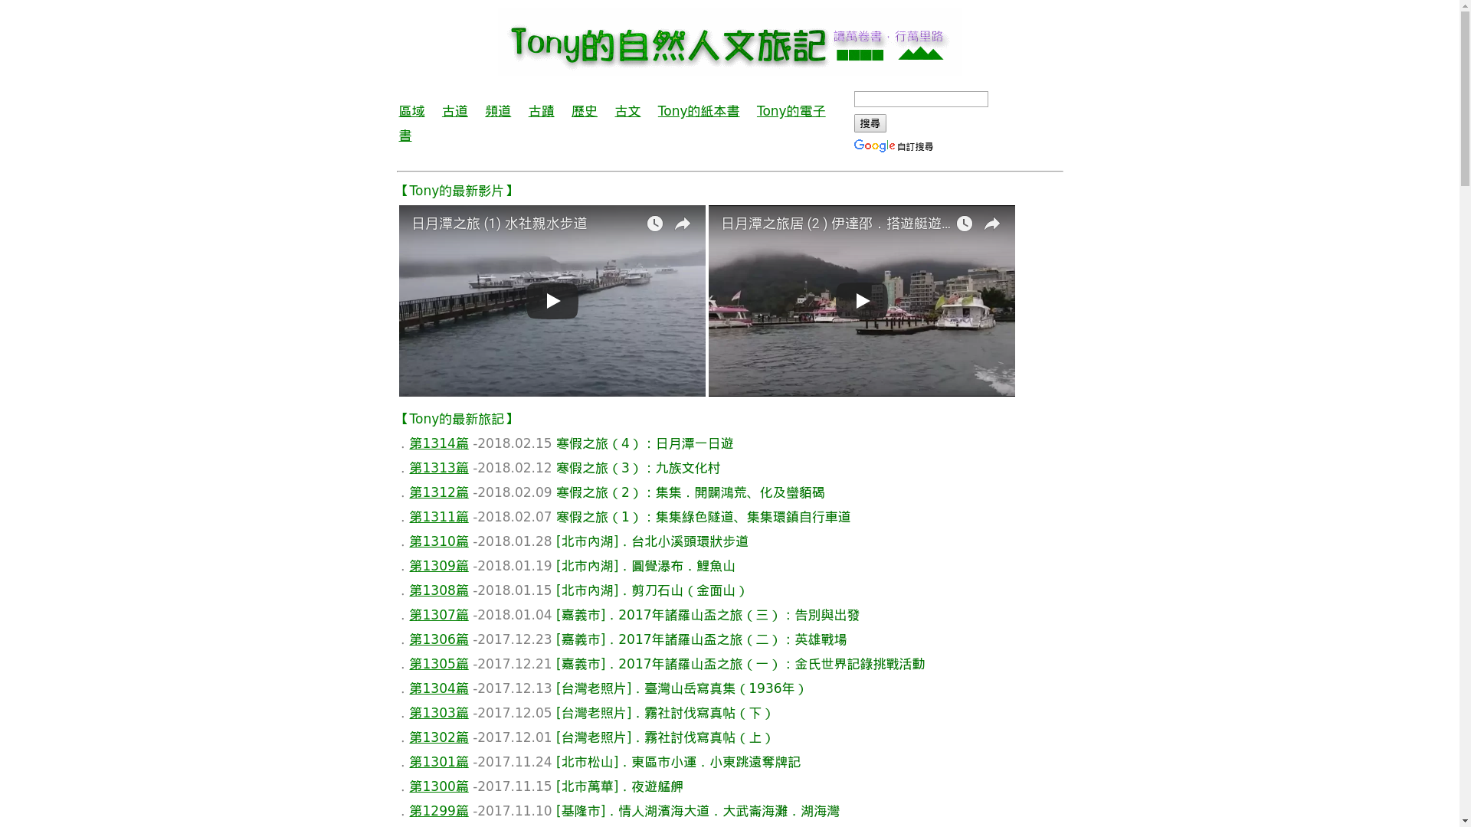
Task: Play the 水社親水步道 video
Action: tap(552, 301)
